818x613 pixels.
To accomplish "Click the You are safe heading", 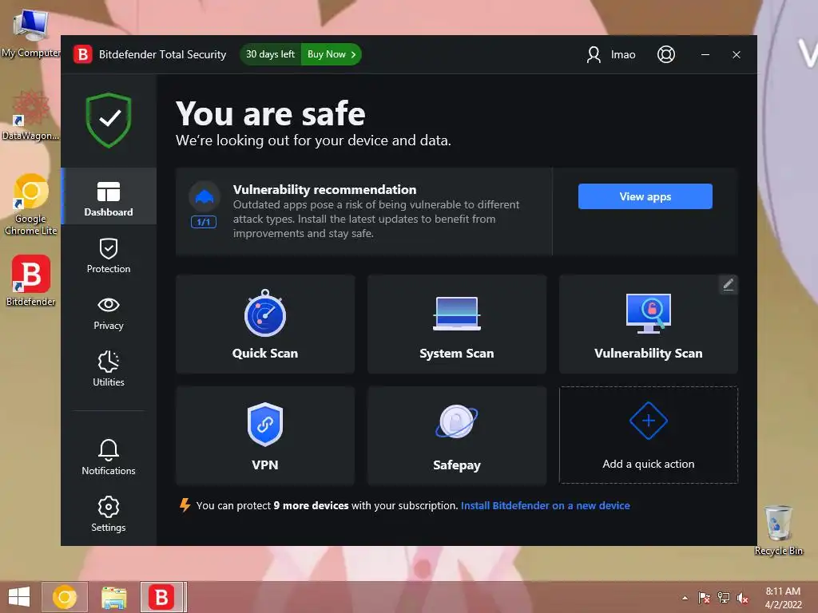I will pyautogui.click(x=270, y=113).
